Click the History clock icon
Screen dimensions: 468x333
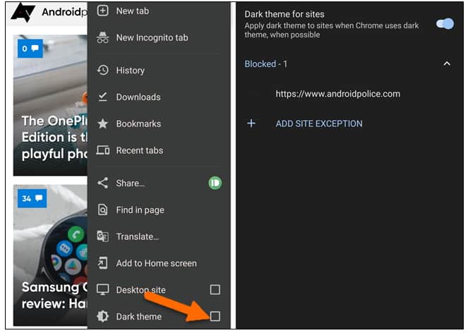(102, 70)
